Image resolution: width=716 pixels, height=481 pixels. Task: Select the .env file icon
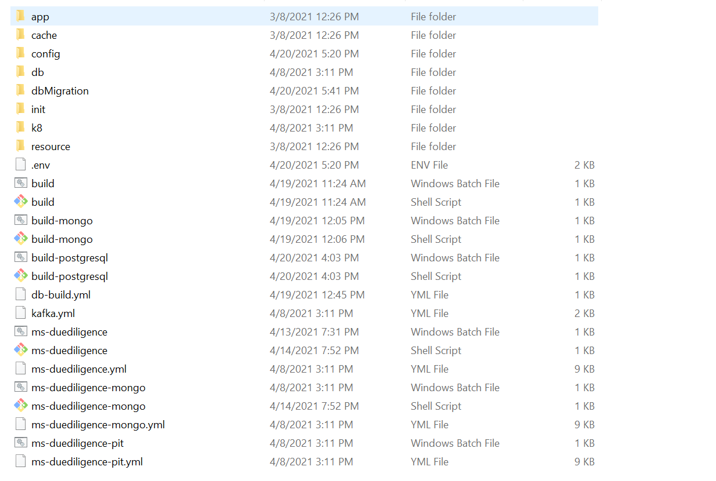click(21, 165)
